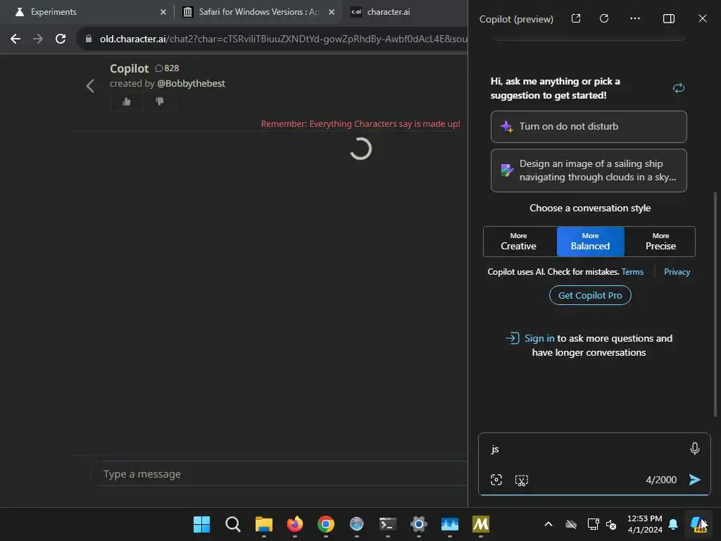Click the yellow M app in taskbar

pos(481,524)
